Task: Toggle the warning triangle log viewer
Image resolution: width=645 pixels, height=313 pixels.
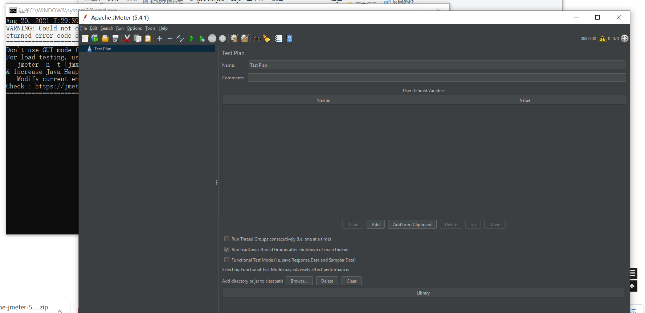Action: point(603,38)
